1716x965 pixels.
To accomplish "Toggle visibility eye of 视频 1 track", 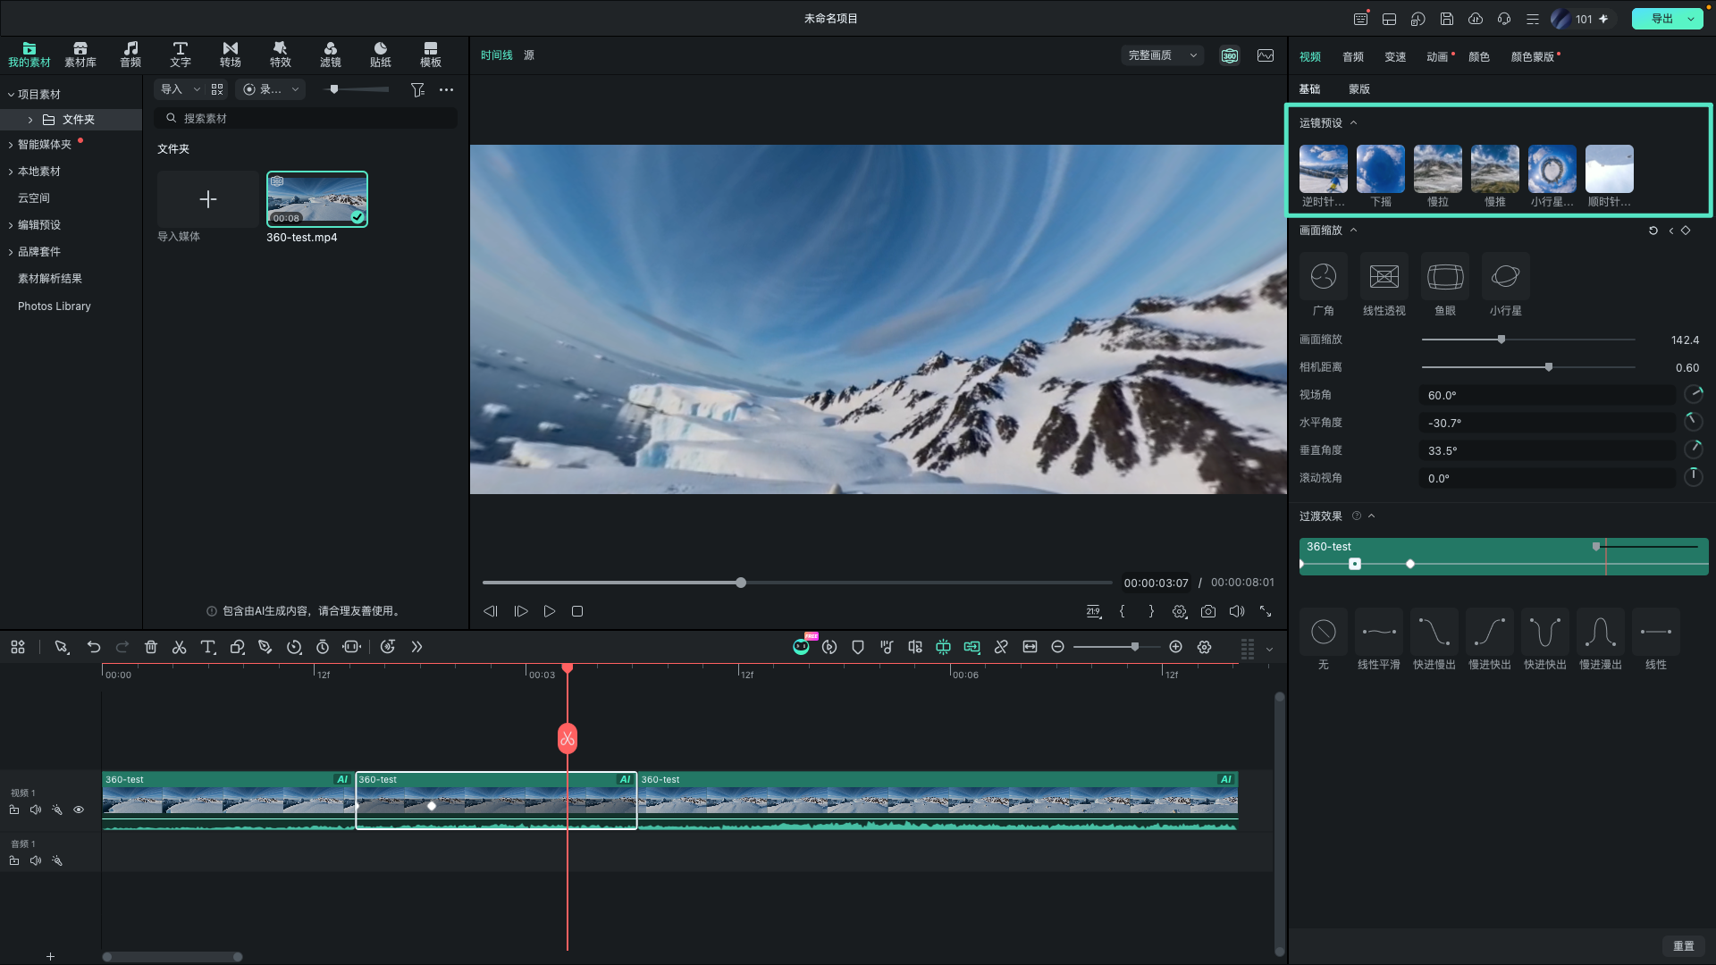I will click(79, 810).
